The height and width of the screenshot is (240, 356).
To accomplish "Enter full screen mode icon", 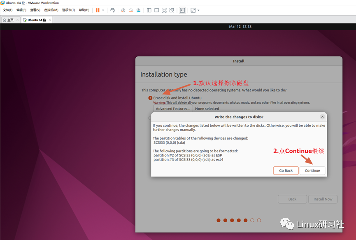I will coord(164,10).
